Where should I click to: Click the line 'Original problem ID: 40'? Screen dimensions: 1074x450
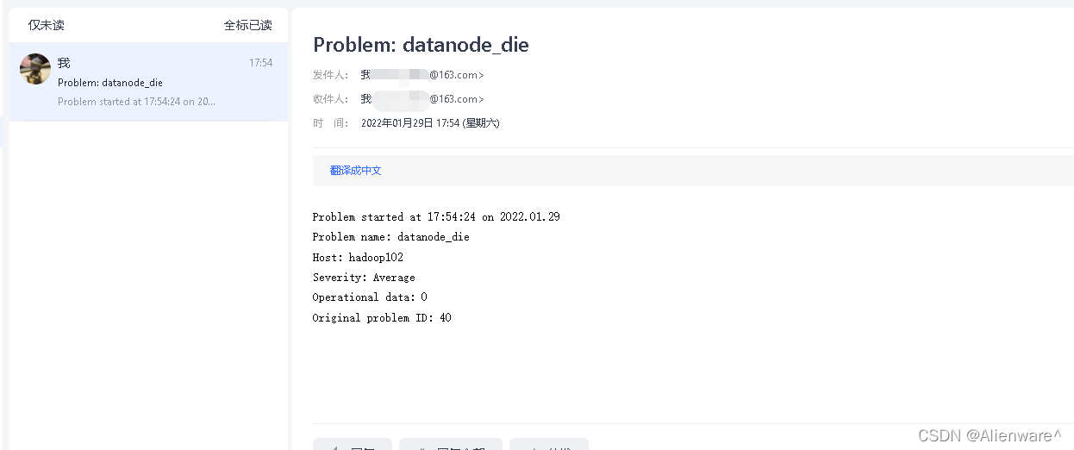(382, 318)
